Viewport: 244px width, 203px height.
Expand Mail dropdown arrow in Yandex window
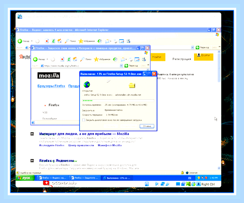click(111, 41)
